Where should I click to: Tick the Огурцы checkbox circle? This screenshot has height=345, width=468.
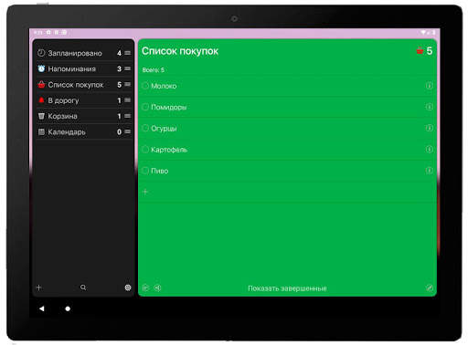(x=145, y=128)
